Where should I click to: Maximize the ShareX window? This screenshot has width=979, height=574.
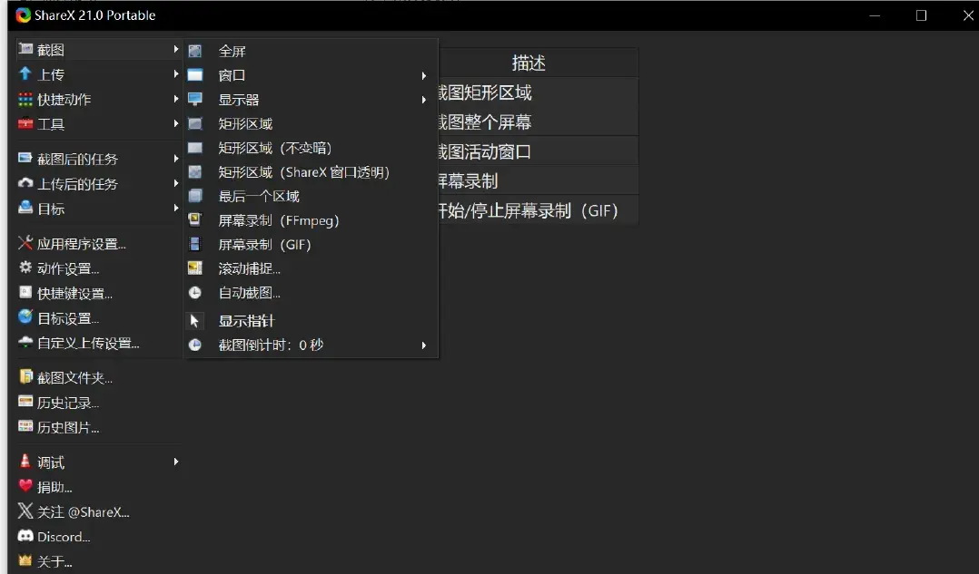point(921,15)
